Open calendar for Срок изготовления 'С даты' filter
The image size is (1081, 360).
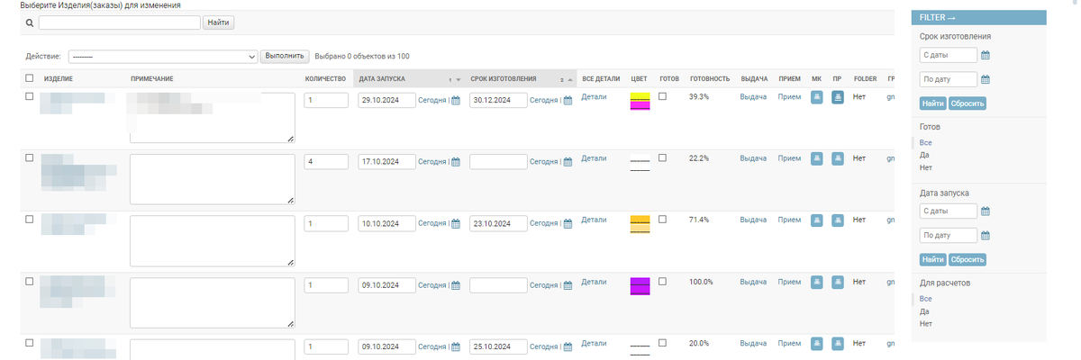tap(986, 56)
